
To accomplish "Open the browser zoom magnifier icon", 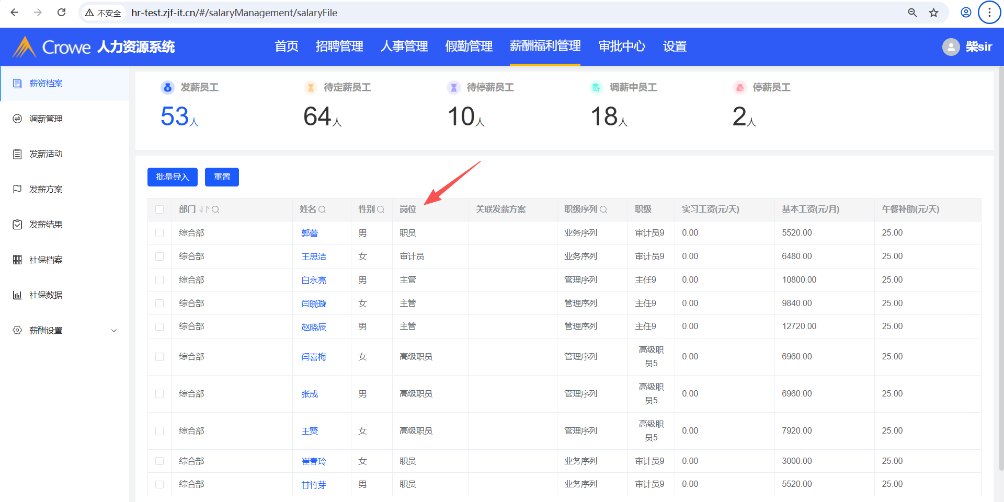I will (x=912, y=13).
